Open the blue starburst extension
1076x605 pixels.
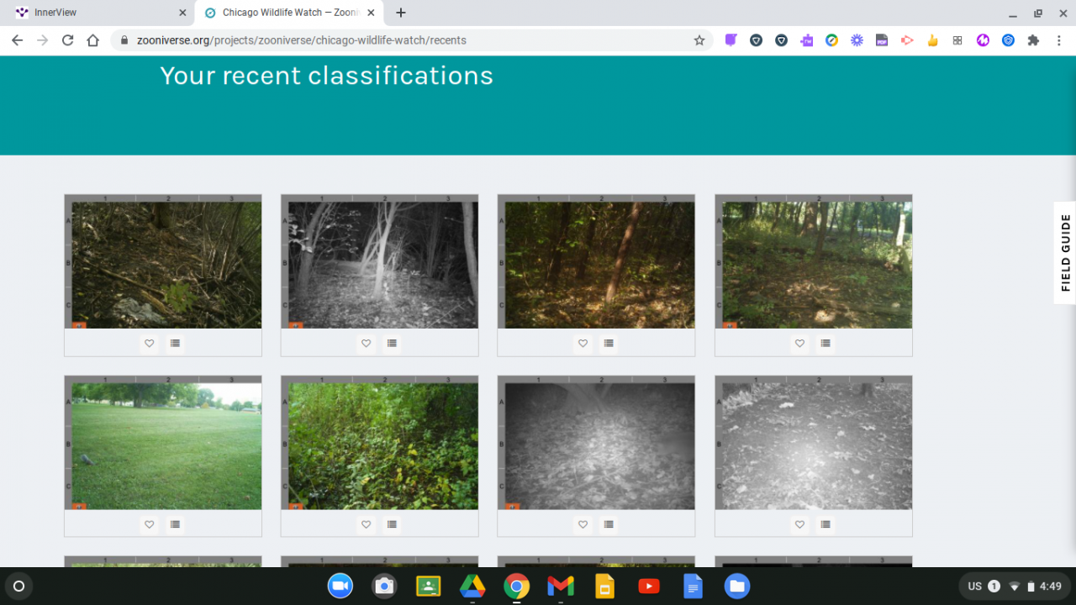click(x=857, y=40)
